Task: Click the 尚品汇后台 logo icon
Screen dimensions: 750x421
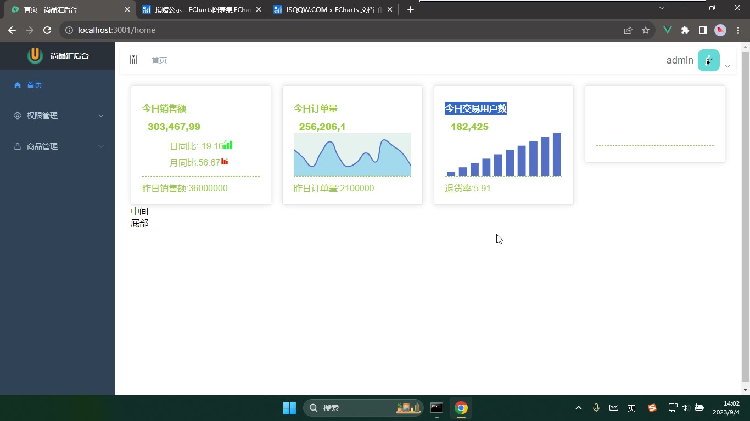Action: (x=35, y=55)
